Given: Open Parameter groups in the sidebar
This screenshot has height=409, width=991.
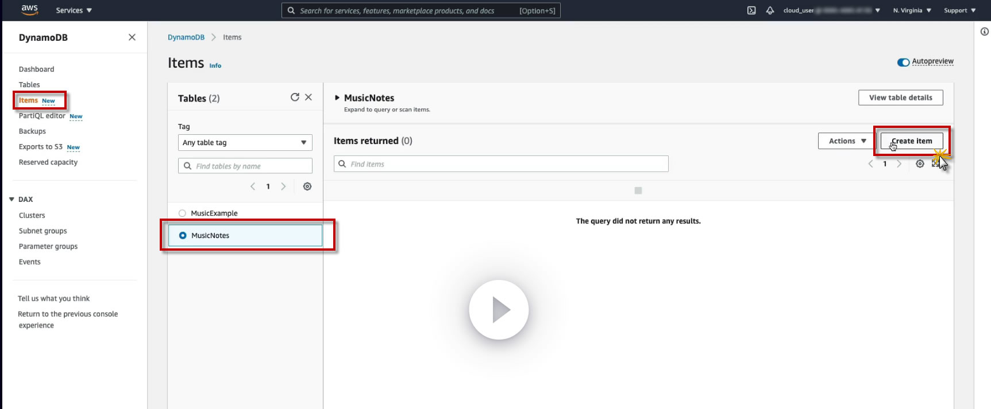Looking at the screenshot, I should [48, 247].
